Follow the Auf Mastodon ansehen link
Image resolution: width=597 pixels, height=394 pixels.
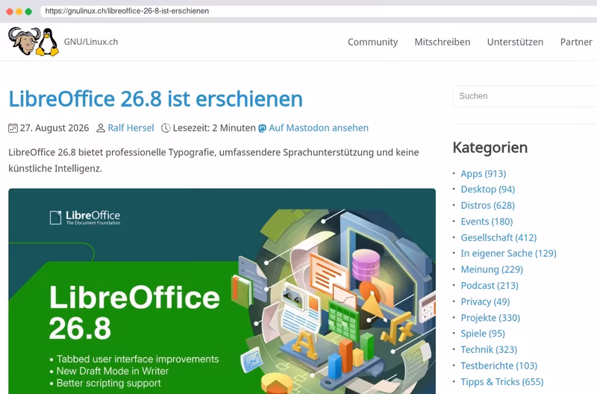click(x=319, y=128)
